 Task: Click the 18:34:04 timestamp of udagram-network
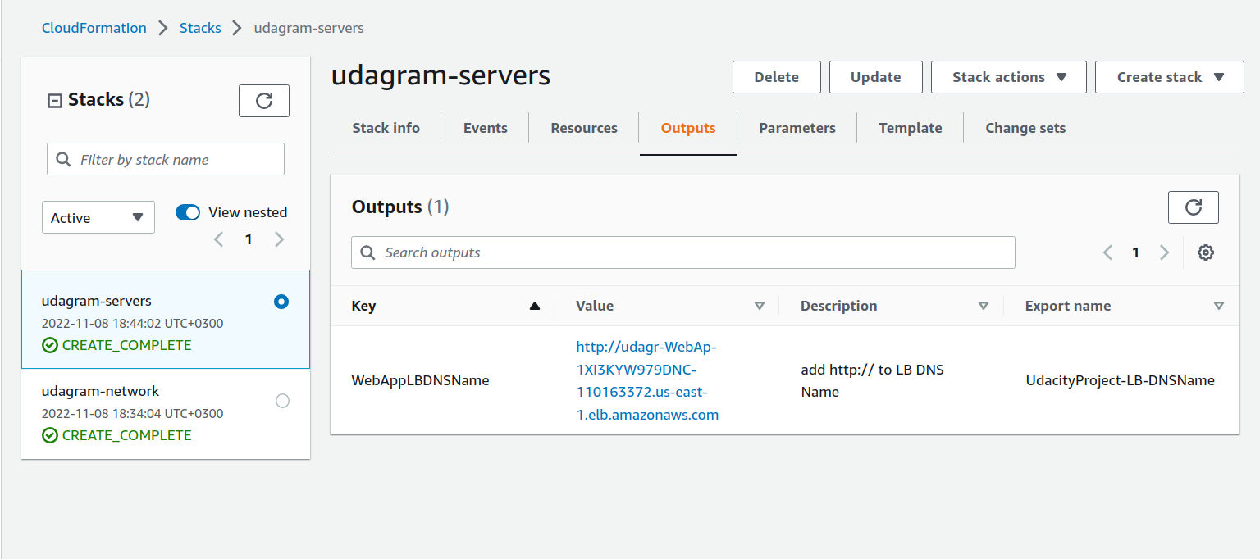click(132, 413)
